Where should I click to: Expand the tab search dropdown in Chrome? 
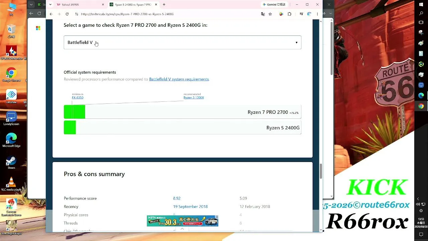click(50, 5)
